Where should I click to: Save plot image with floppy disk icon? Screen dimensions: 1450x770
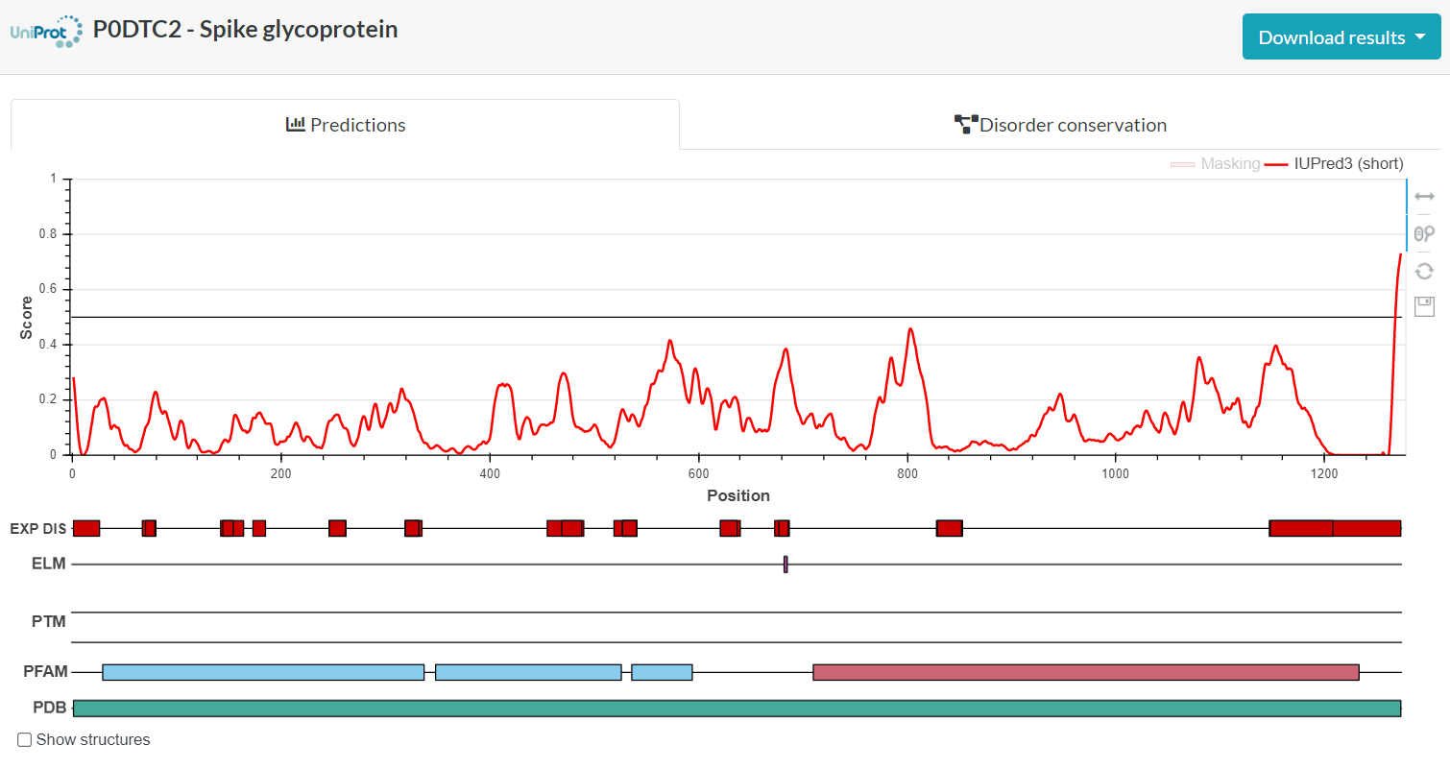coord(1424,306)
